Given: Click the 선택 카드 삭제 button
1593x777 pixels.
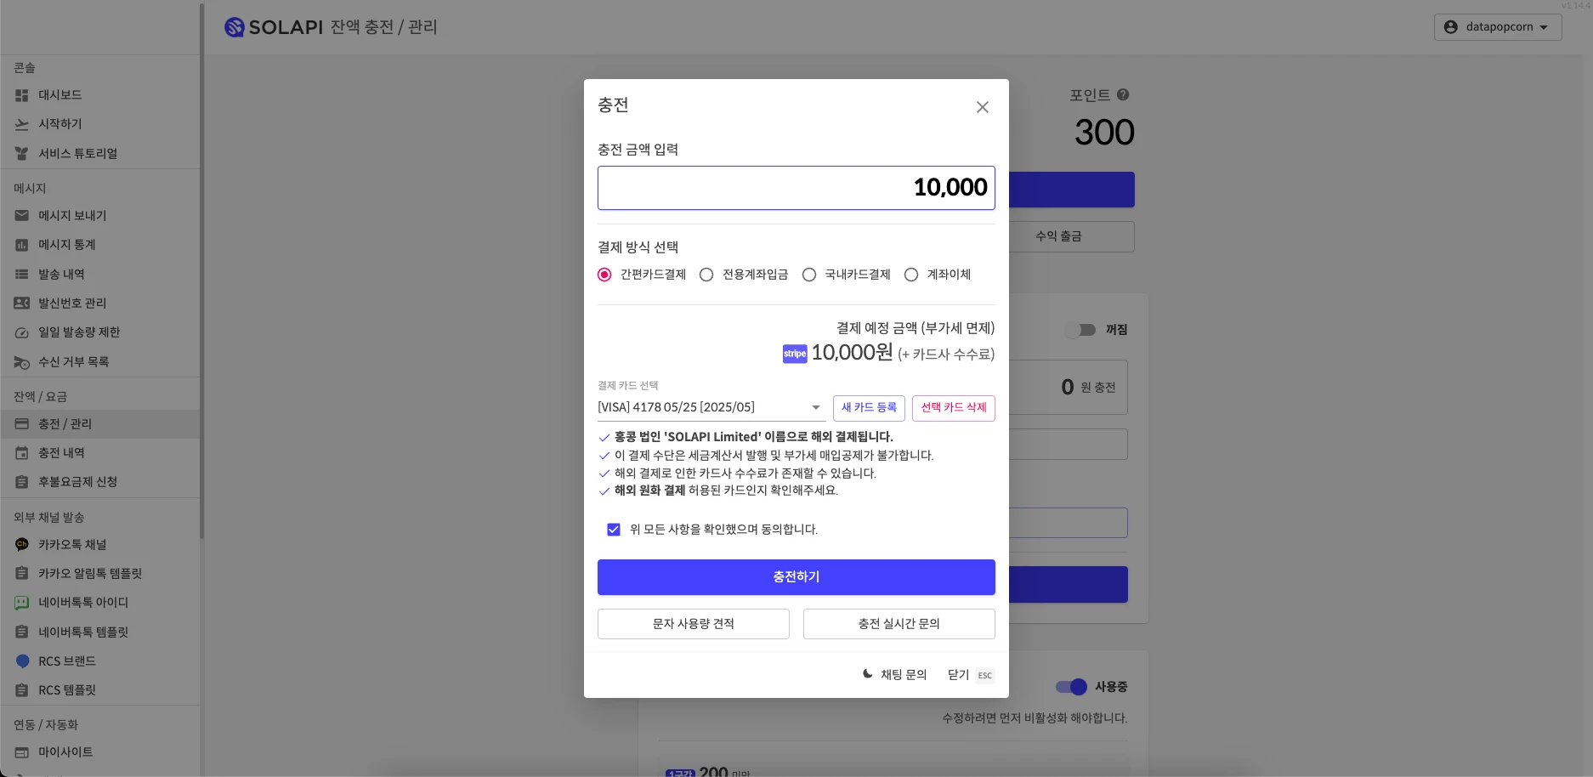Looking at the screenshot, I should 954,408.
